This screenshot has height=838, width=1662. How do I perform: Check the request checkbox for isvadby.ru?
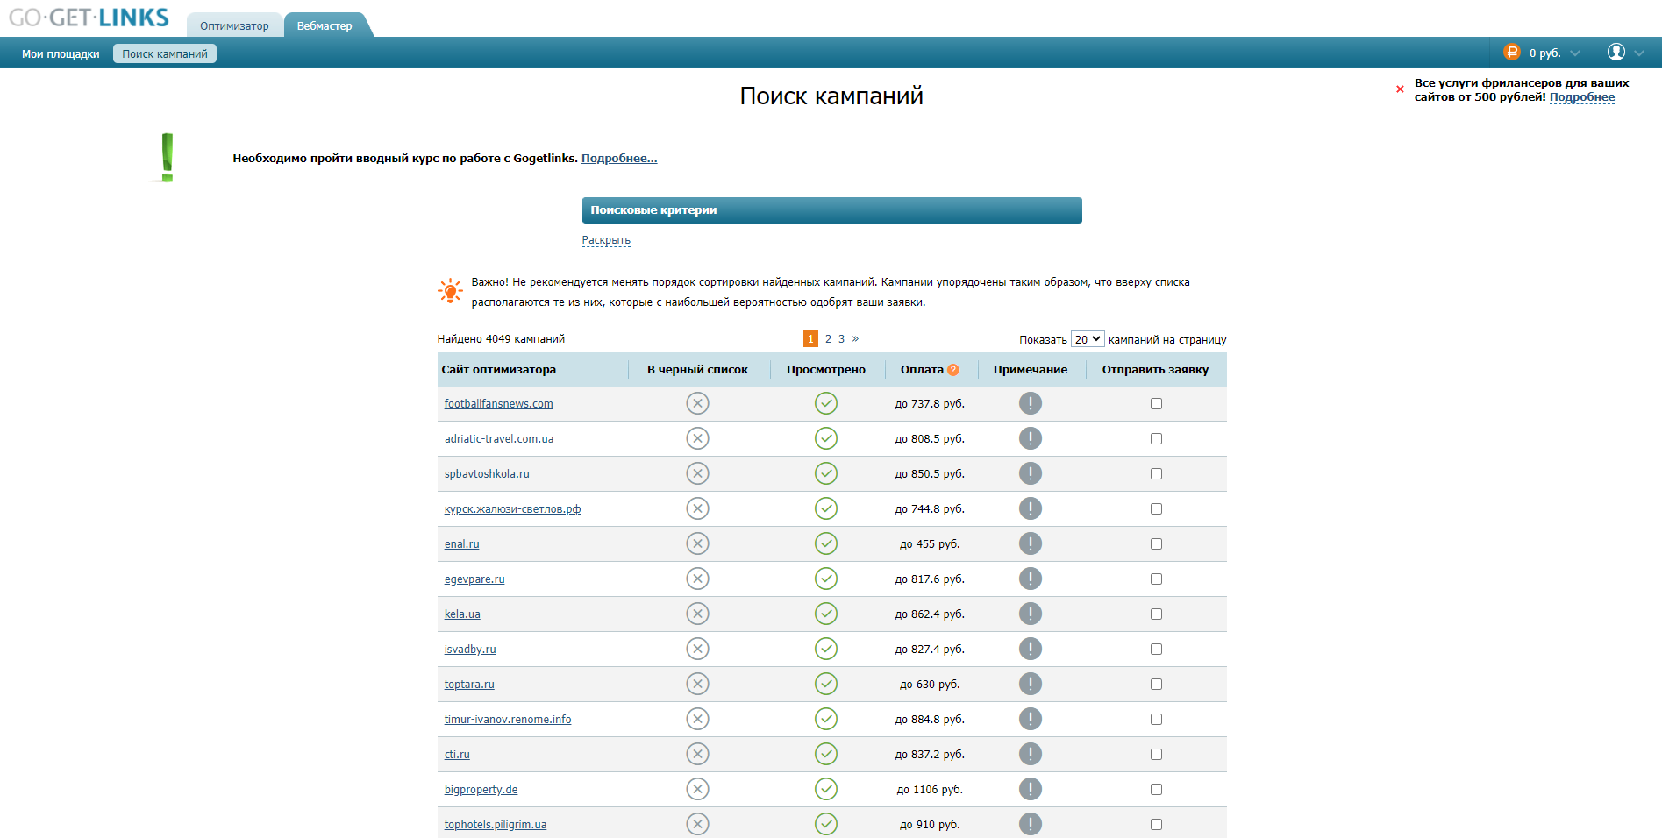pos(1156,649)
